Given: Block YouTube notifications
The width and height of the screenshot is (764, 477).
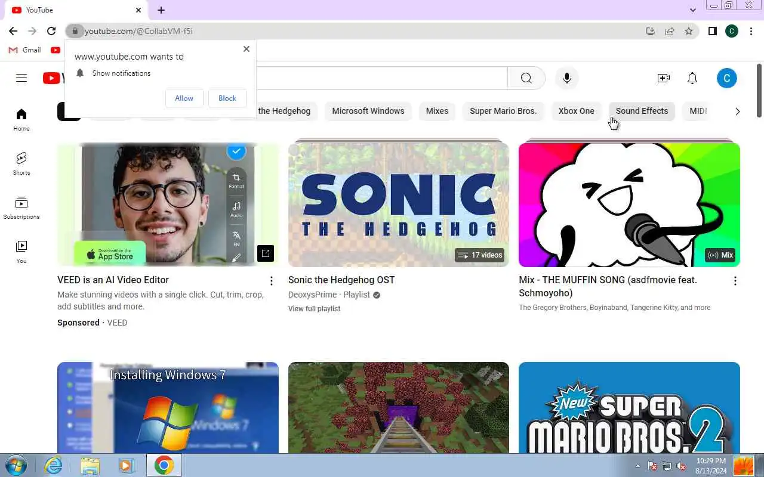Looking at the screenshot, I should pyautogui.click(x=227, y=98).
